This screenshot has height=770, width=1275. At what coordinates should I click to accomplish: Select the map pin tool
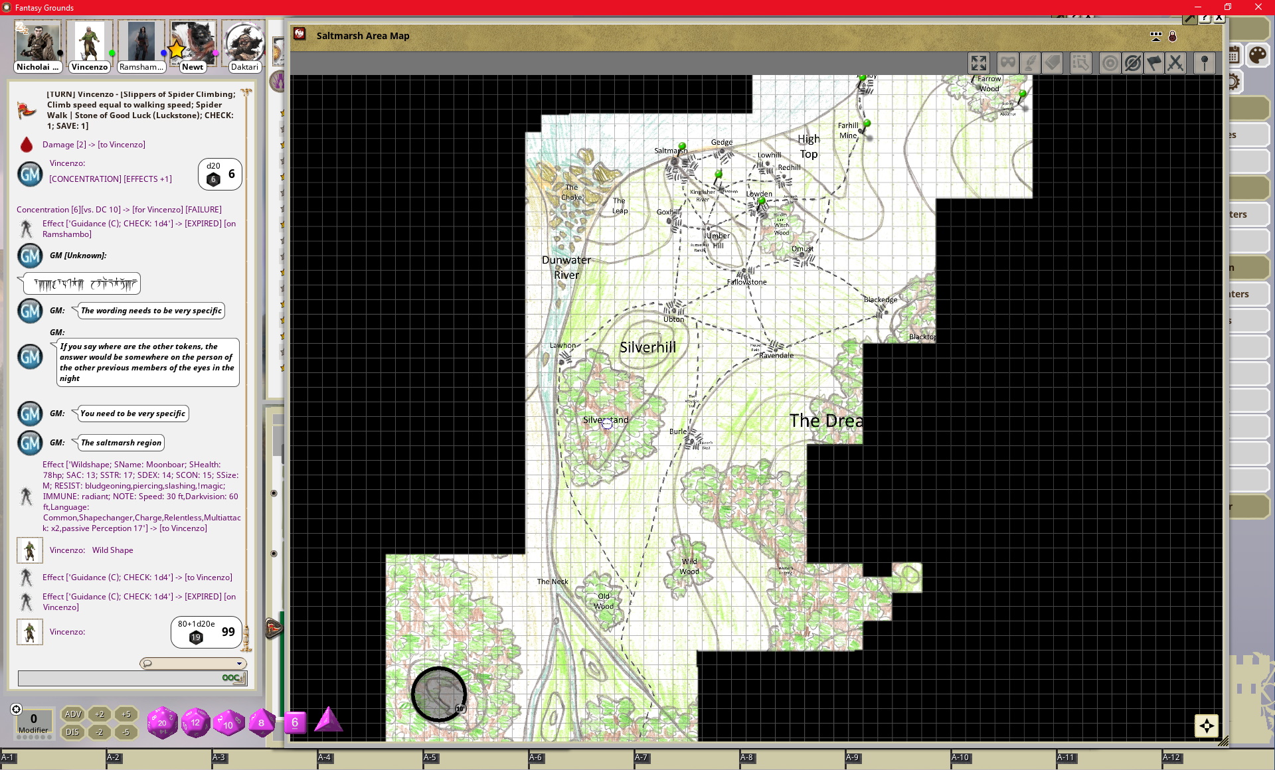[1205, 63]
